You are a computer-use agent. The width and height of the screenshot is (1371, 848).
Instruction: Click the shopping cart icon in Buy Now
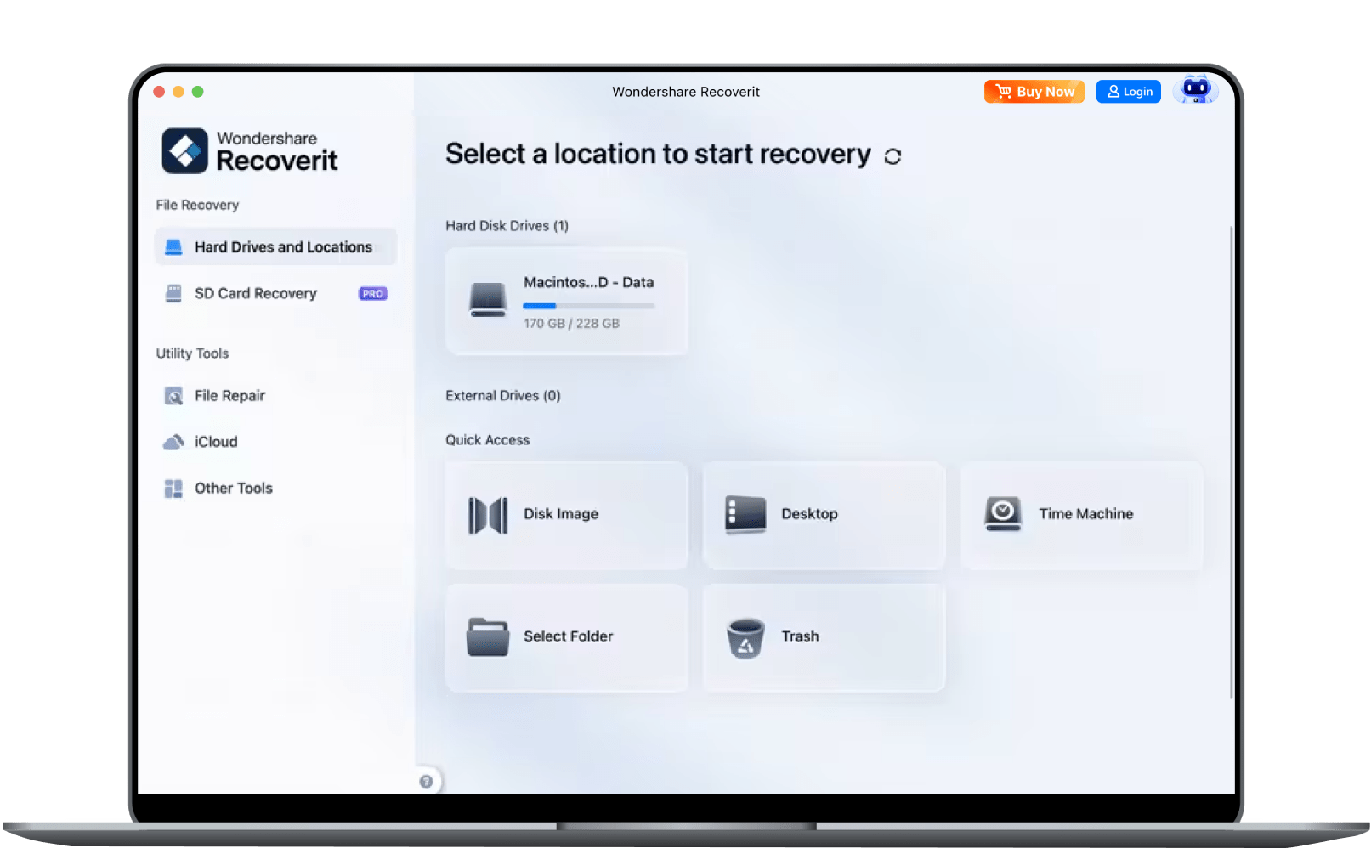tap(1004, 91)
